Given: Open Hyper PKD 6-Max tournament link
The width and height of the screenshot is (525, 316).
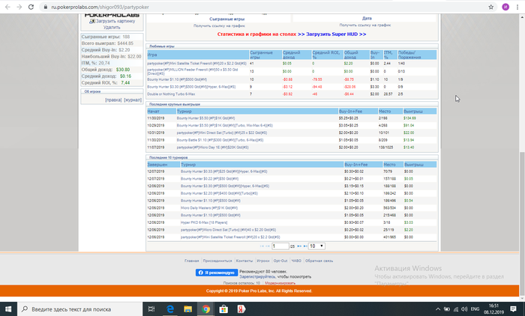Looking at the screenshot, I should [204, 222].
